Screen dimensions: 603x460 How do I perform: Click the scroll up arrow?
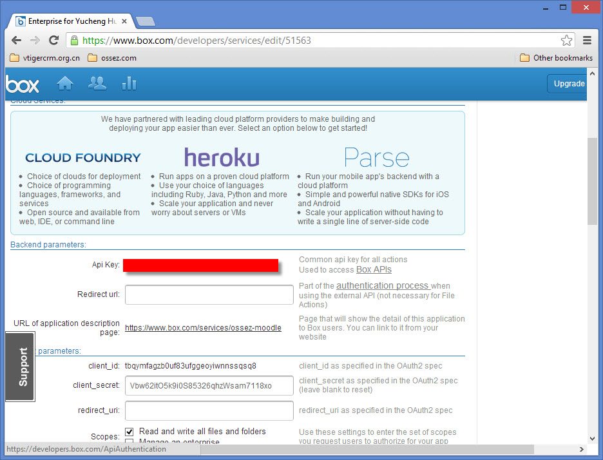(592, 73)
